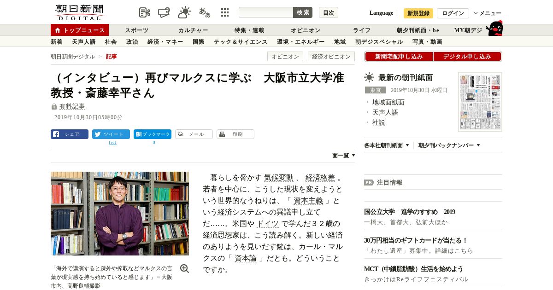Select 地域 in sub navigation

(x=340, y=42)
